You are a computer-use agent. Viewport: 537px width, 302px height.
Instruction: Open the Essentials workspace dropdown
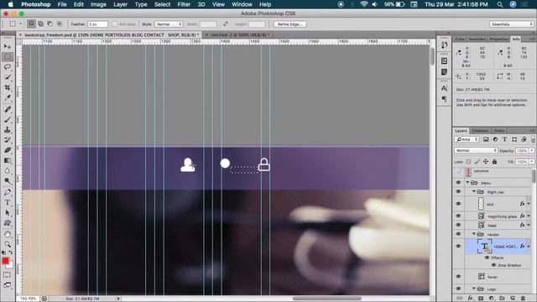pyautogui.click(x=511, y=24)
